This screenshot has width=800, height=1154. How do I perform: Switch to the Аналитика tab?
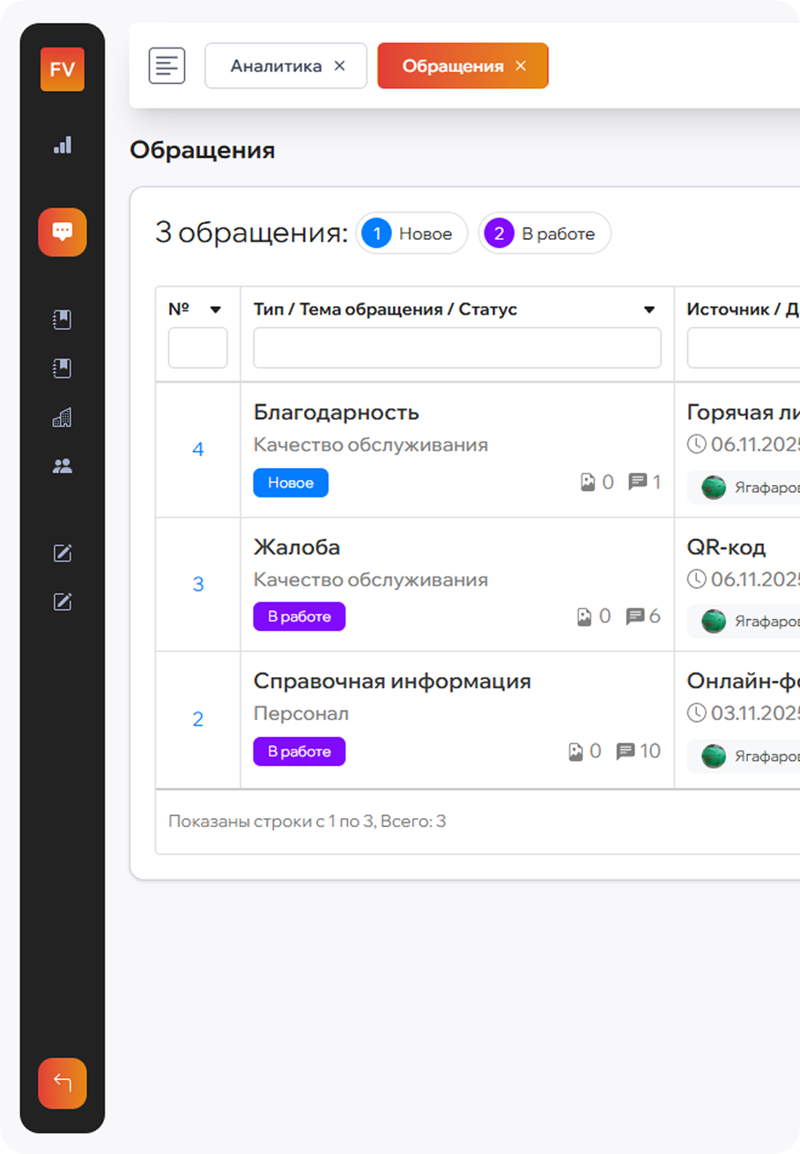(274, 65)
